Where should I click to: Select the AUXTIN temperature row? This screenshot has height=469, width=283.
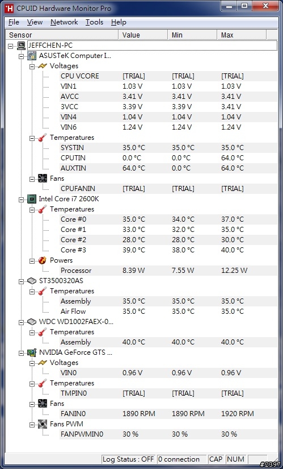pyautogui.click(x=168, y=168)
